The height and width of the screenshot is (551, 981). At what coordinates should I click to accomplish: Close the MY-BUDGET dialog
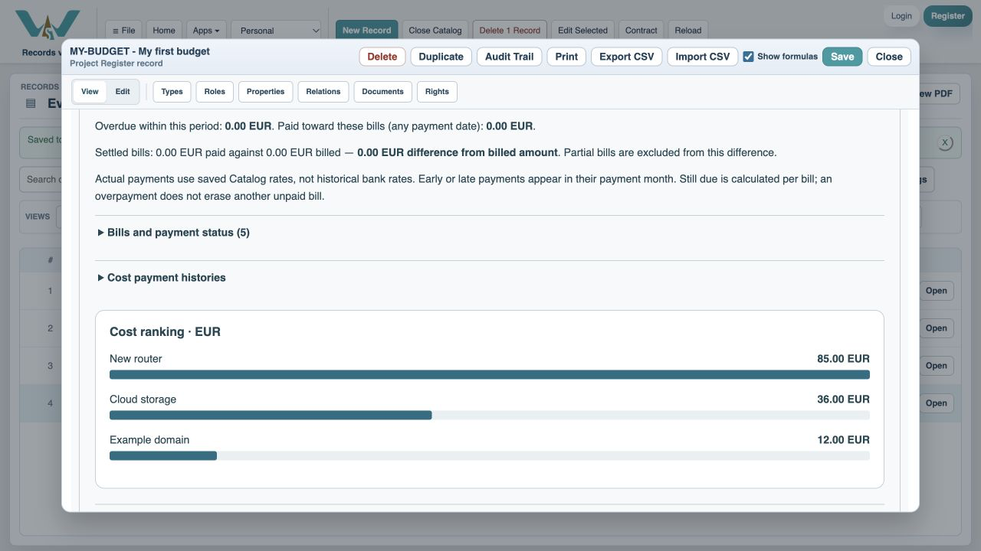(889, 57)
